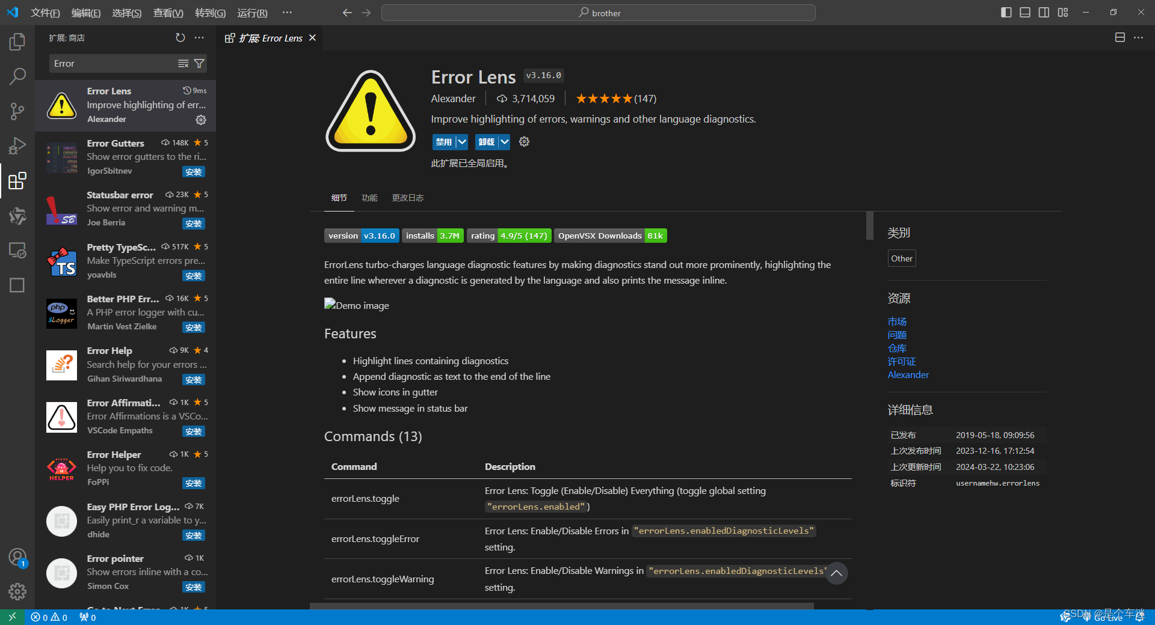The width and height of the screenshot is (1155, 625).
Task: Install the Error Help extension
Action: [194, 380]
